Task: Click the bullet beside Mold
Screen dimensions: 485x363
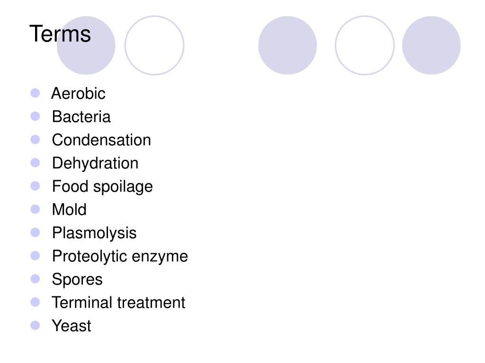Action: pyautogui.click(x=35, y=209)
